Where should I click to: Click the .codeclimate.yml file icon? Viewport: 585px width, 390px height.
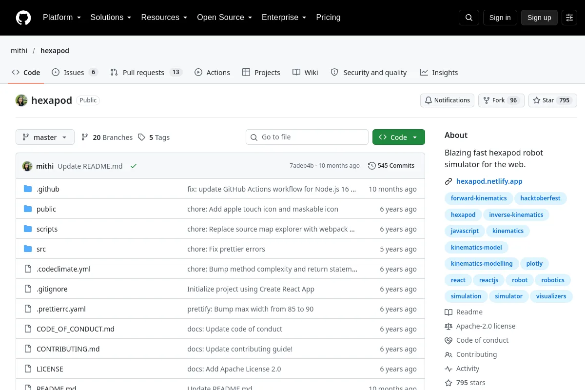28,269
